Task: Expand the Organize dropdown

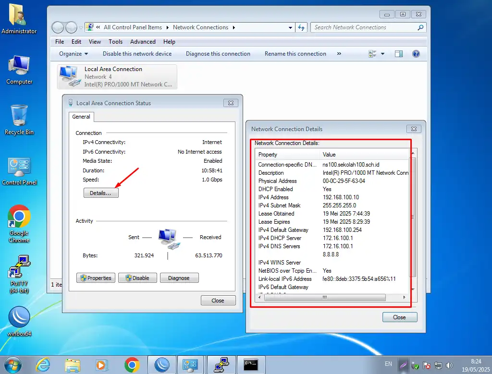Action: [74, 54]
